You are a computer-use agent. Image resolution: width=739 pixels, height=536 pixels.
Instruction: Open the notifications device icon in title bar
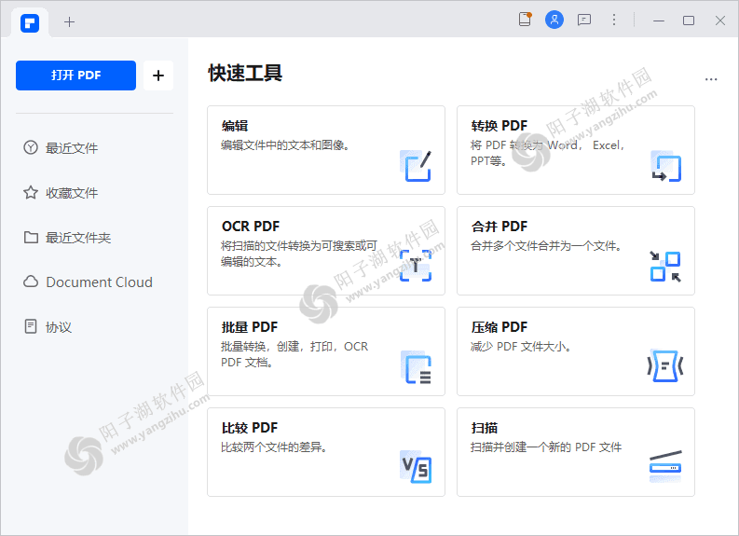tap(525, 20)
